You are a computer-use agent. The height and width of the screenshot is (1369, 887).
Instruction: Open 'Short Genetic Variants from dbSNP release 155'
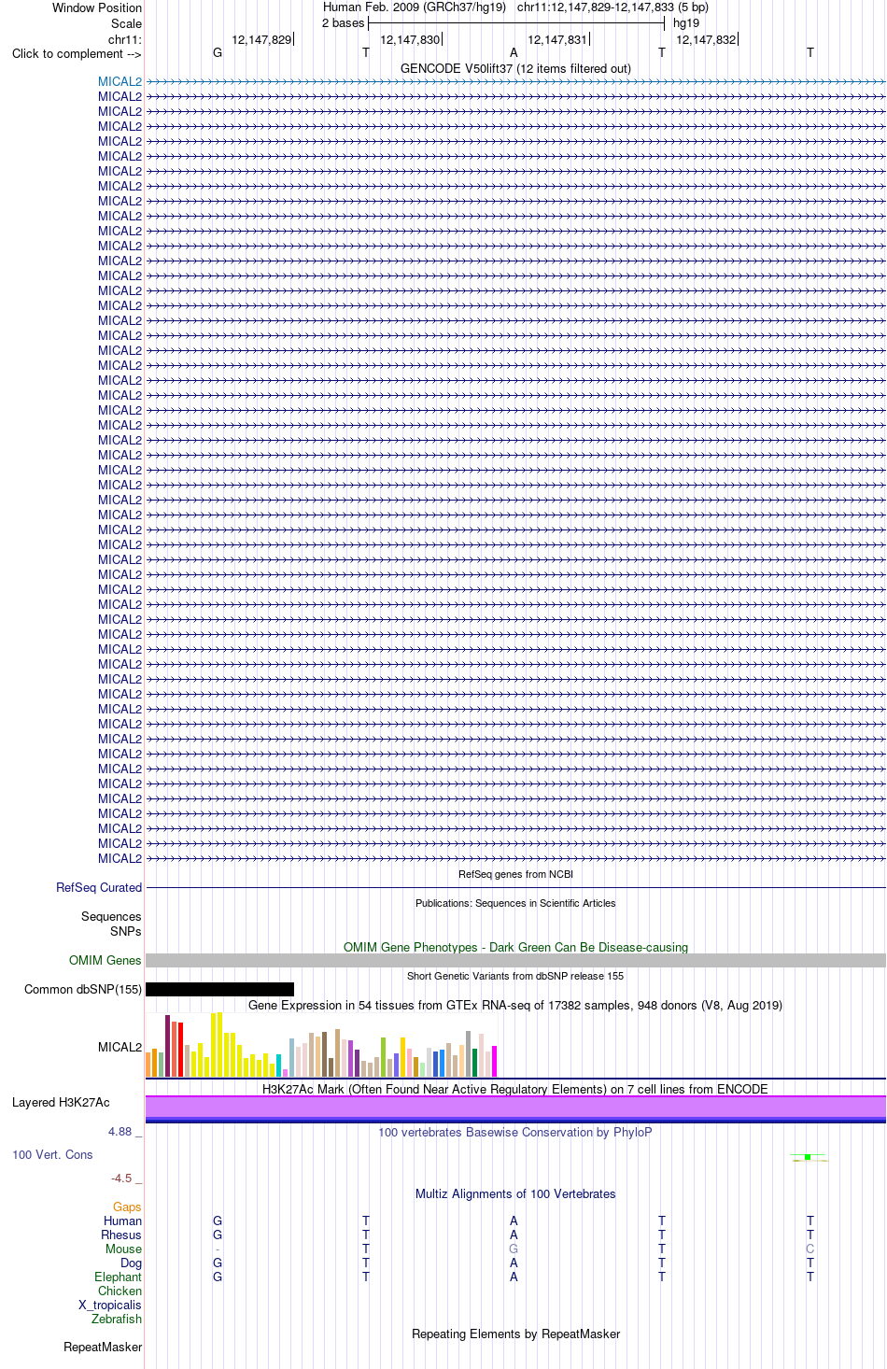pyautogui.click(x=515, y=976)
